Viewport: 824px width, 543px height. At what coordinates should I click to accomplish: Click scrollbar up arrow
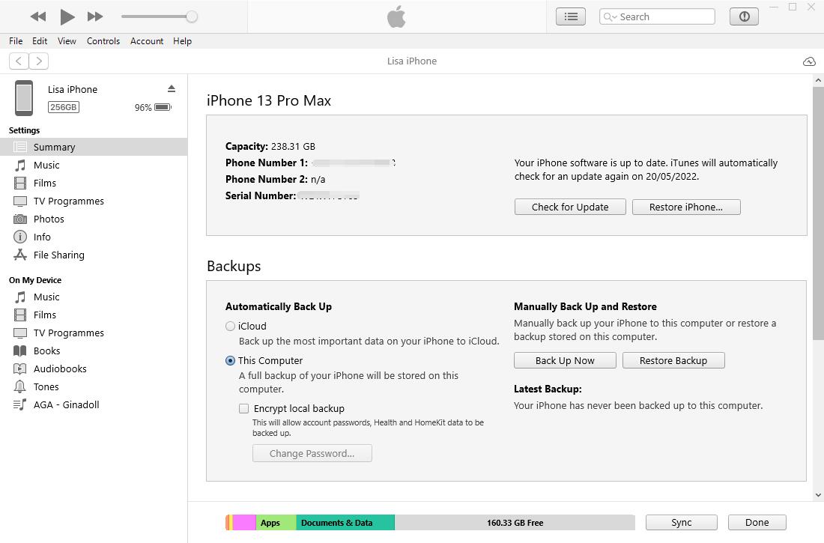click(x=818, y=80)
